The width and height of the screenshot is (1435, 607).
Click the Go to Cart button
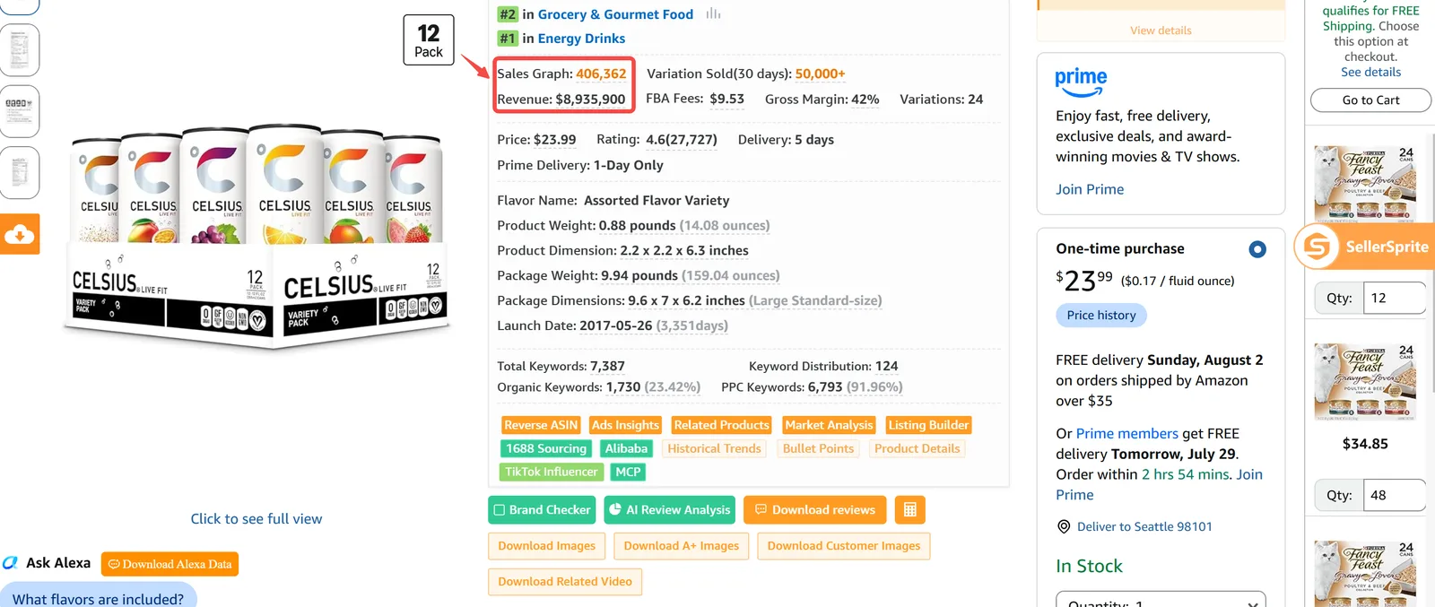pyautogui.click(x=1370, y=100)
